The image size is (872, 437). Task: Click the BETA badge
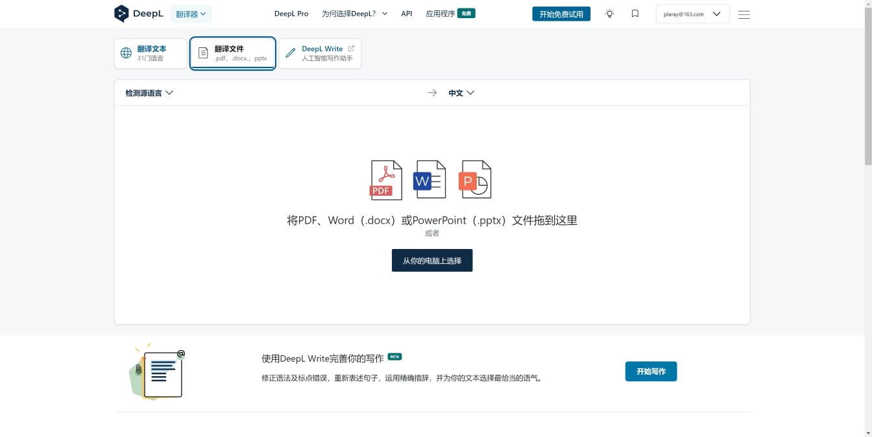(394, 357)
